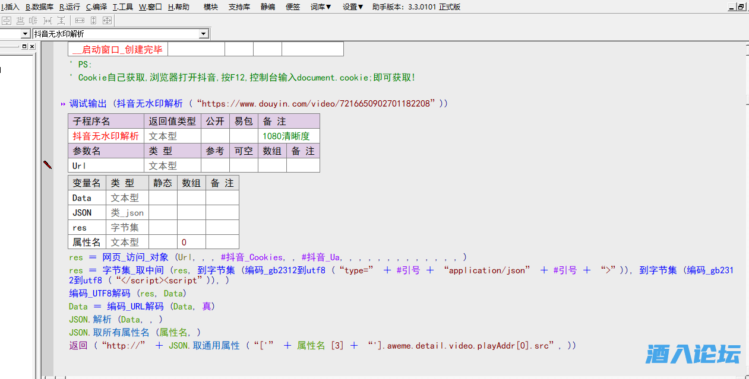Open the 设置 dropdown menu
The height and width of the screenshot is (379, 749).
coord(353,7)
